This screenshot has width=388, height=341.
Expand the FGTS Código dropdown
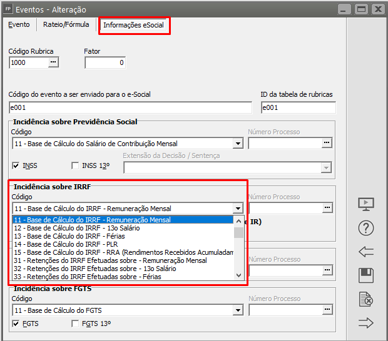(238, 310)
